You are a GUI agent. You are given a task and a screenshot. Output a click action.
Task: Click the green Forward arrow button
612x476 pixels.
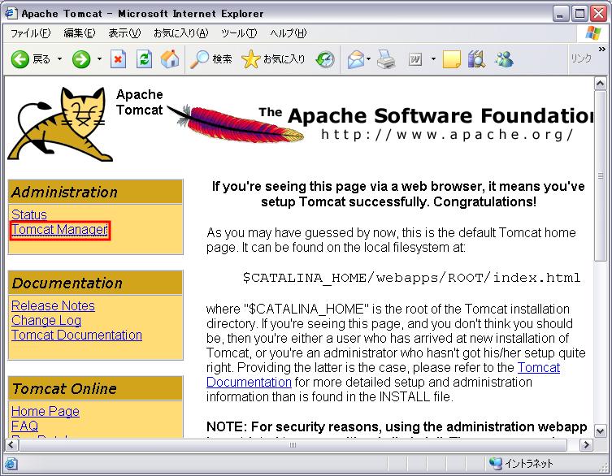(x=81, y=59)
